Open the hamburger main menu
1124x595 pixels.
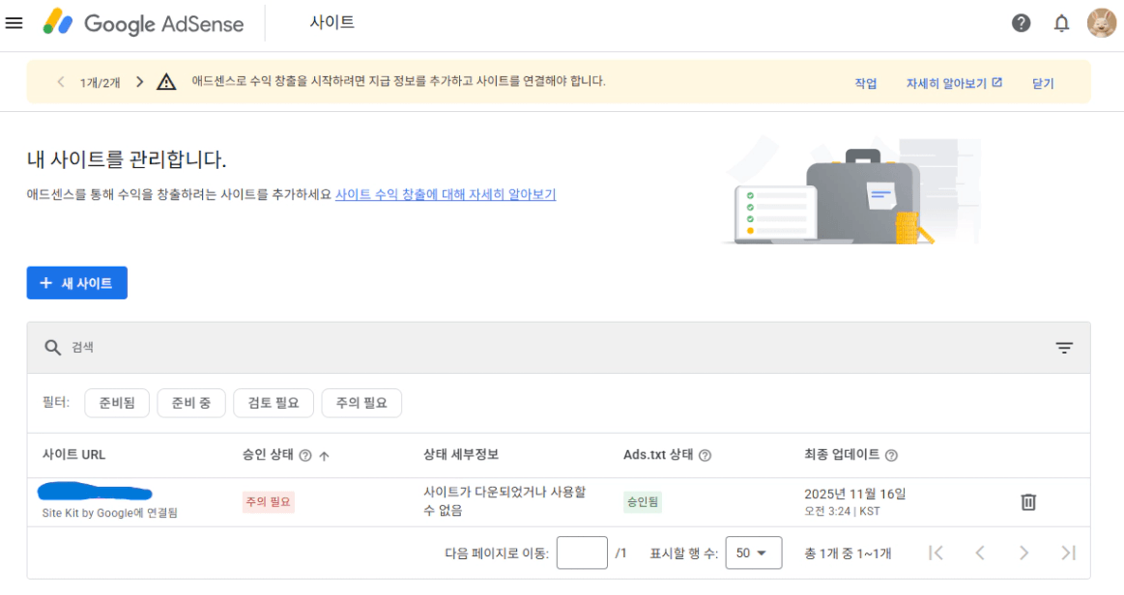coord(14,23)
